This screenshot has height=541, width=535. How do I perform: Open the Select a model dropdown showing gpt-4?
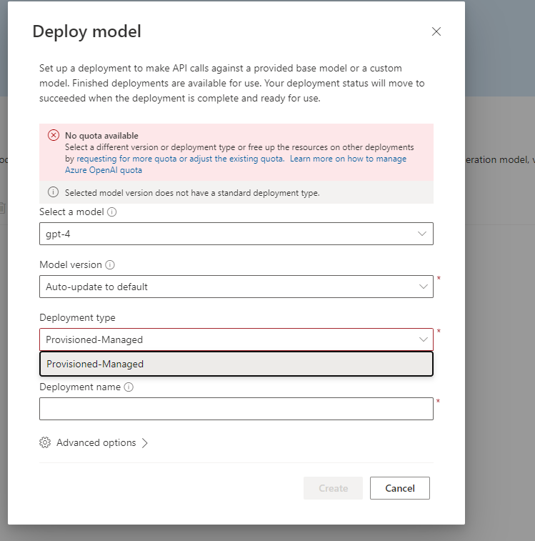coord(236,234)
